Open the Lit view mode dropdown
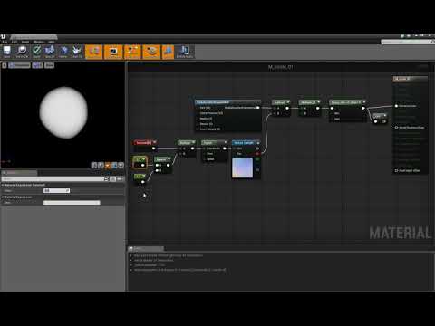The image size is (435, 326). coord(37,65)
